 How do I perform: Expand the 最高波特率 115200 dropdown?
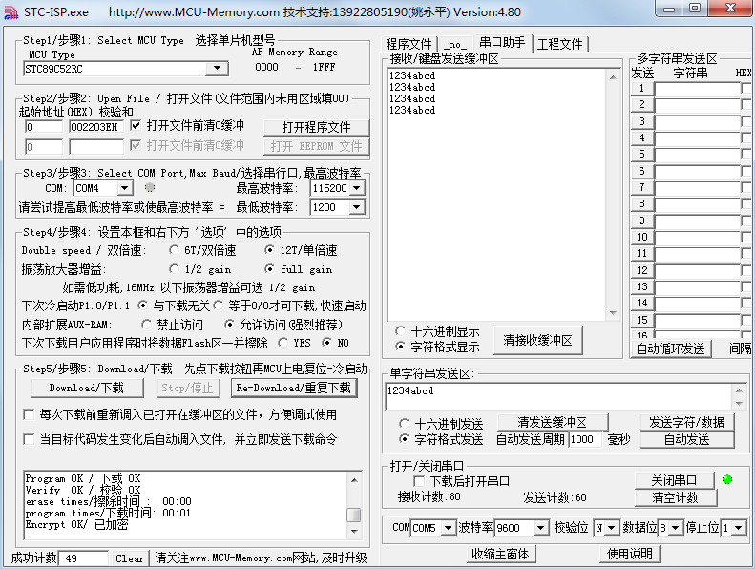tap(356, 188)
